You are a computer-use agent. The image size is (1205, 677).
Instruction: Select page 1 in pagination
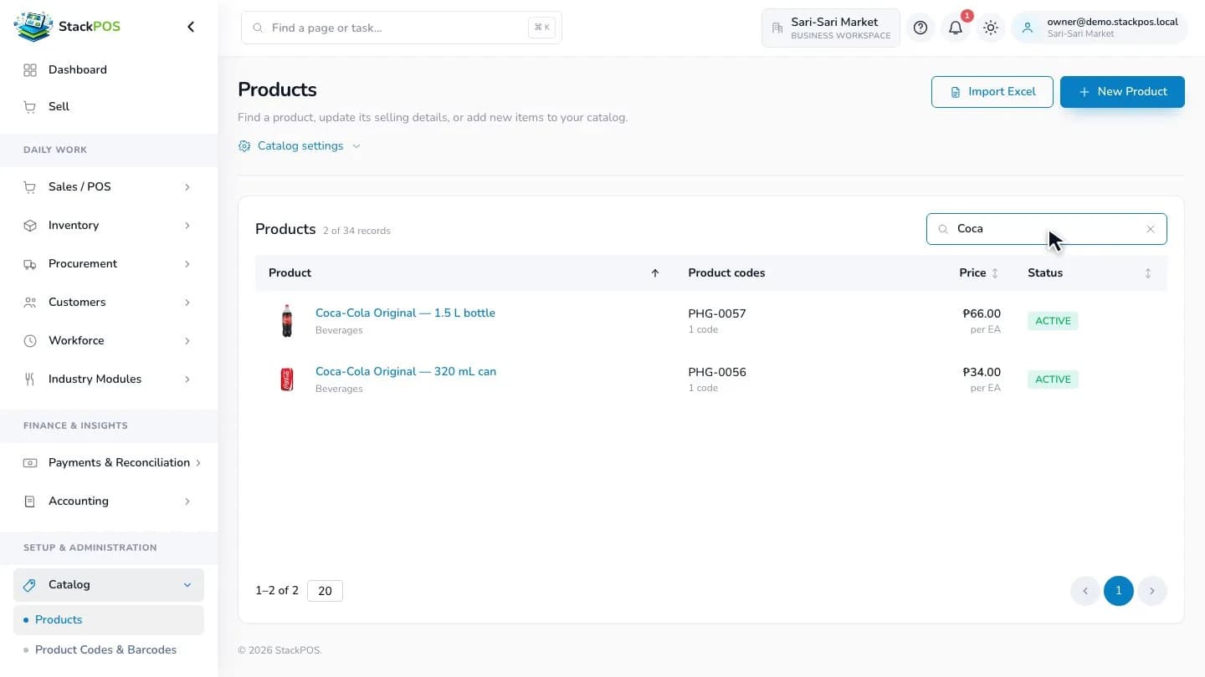[1119, 591]
